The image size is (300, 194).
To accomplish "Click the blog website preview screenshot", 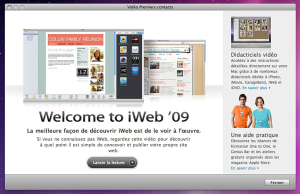I will 174,67.
